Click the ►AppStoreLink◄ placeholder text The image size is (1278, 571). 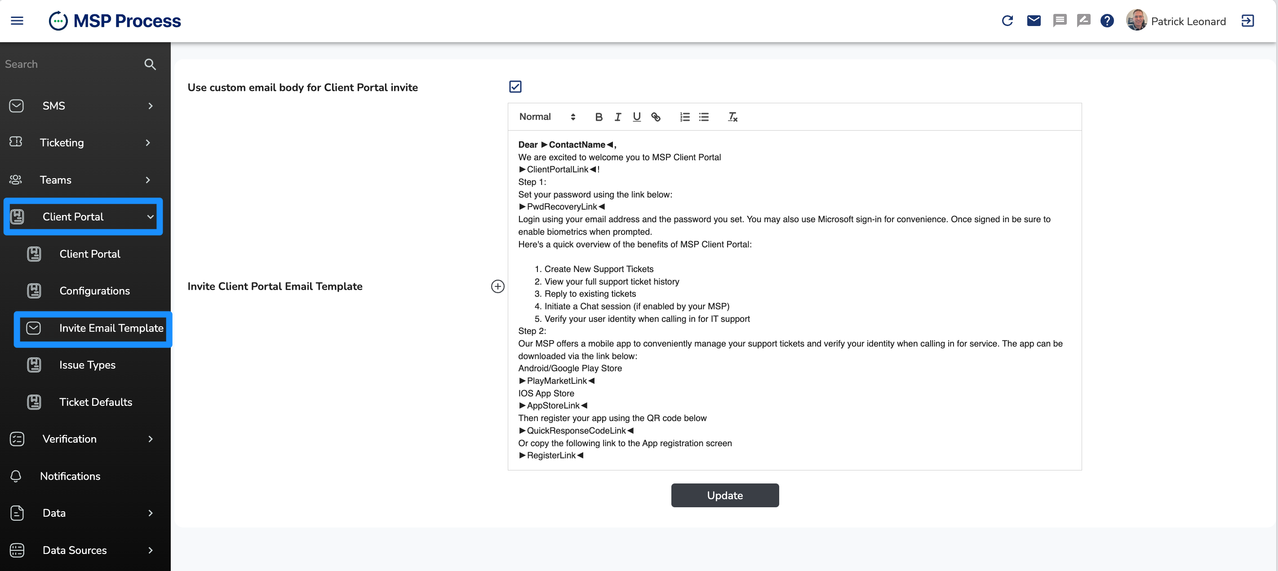coord(553,405)
